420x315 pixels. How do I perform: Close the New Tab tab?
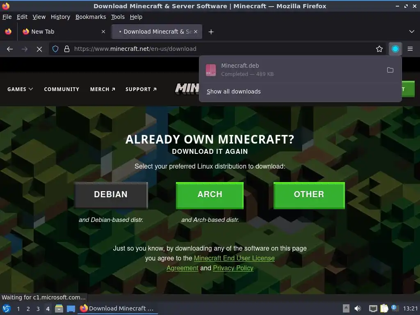[103, 32]
